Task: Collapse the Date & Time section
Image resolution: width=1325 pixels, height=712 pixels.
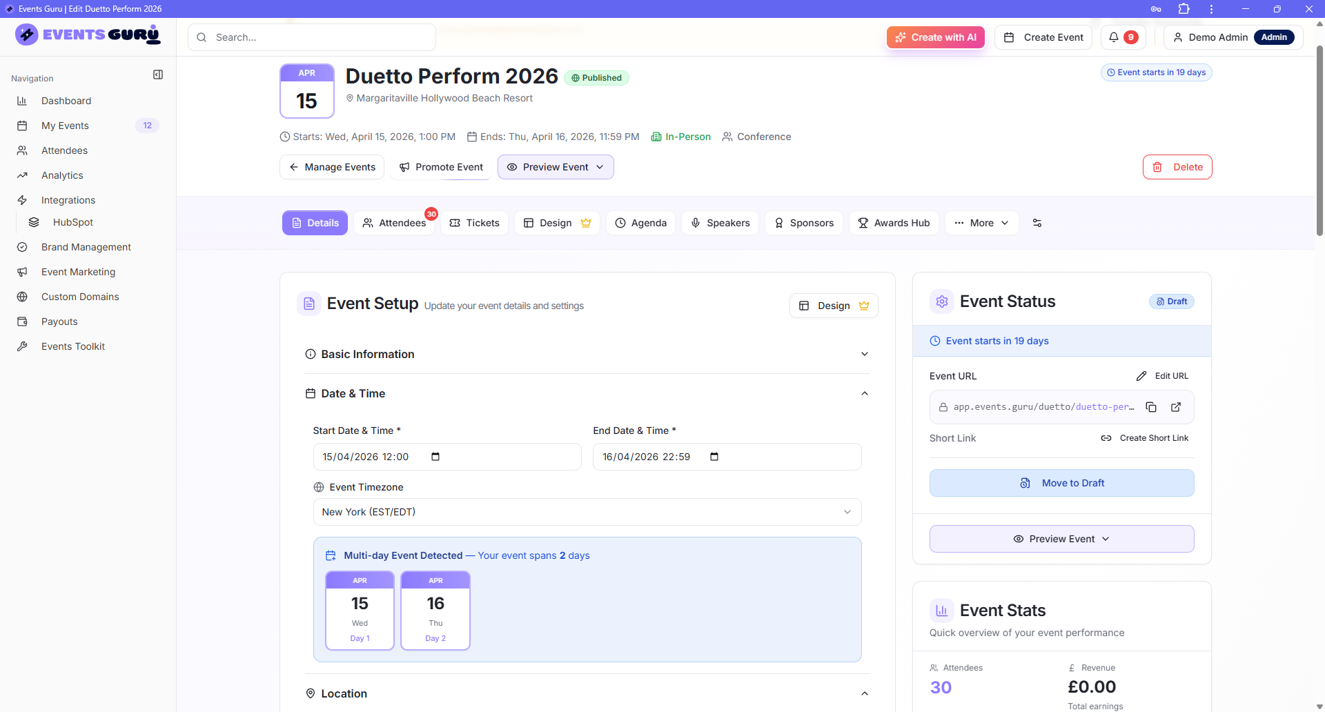Action: [x=587, y=393]
